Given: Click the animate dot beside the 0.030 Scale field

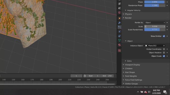Looking at the screenshot, I should coord(167,26).
